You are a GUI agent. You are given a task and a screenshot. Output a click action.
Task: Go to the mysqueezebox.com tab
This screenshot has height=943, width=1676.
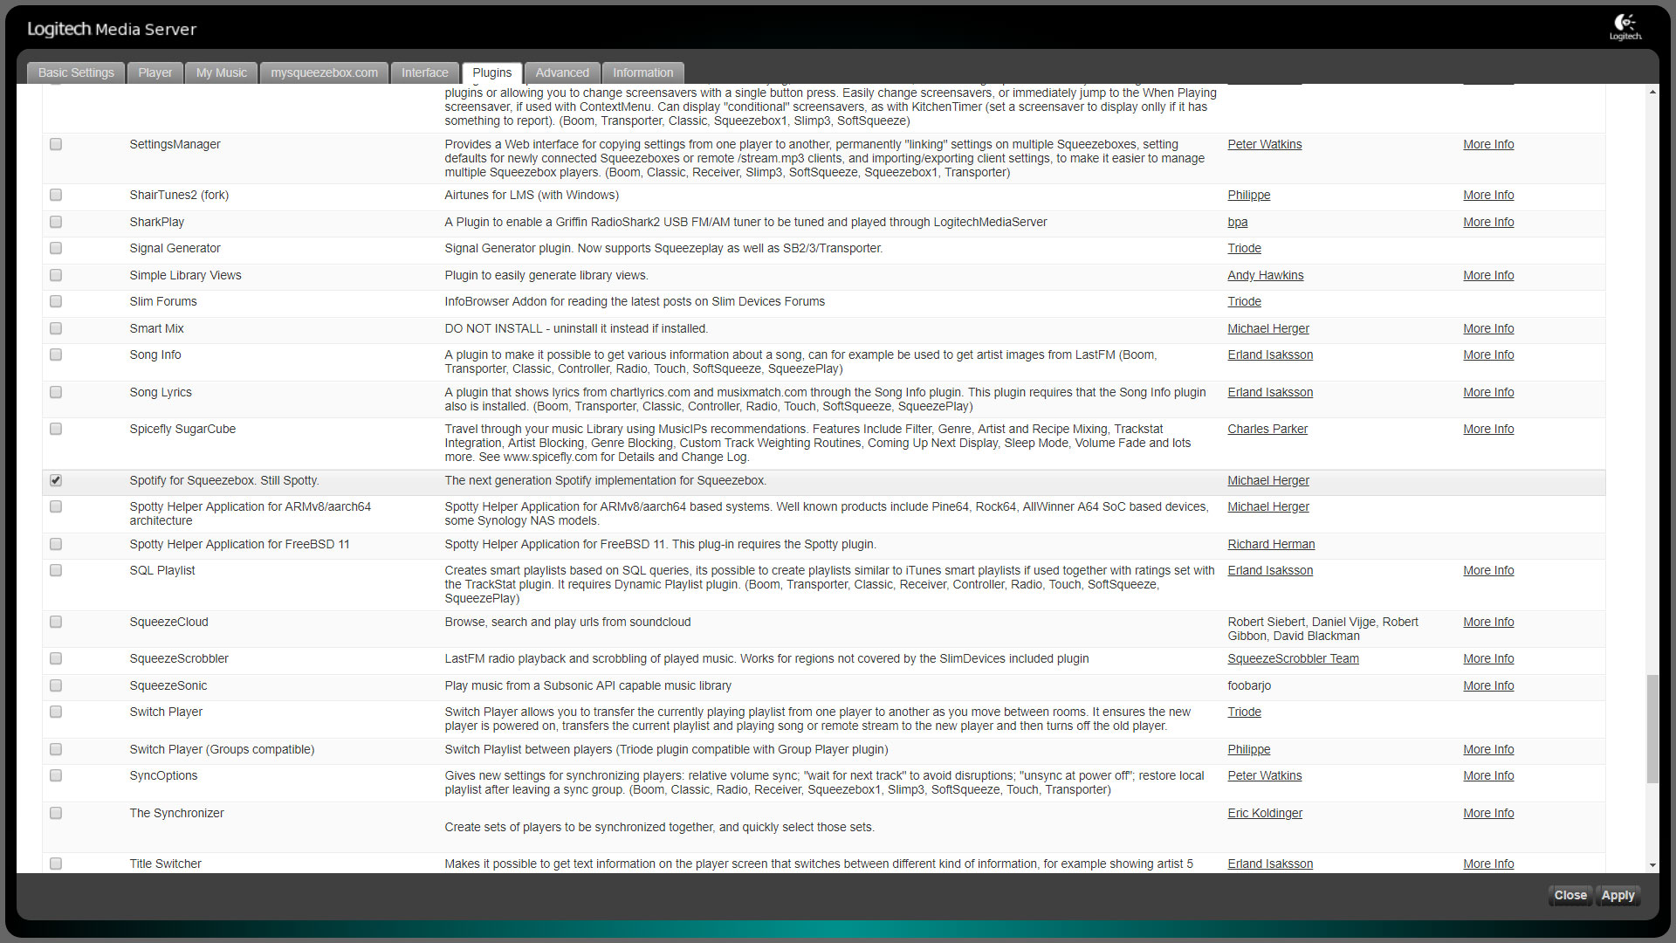(324, 72)
